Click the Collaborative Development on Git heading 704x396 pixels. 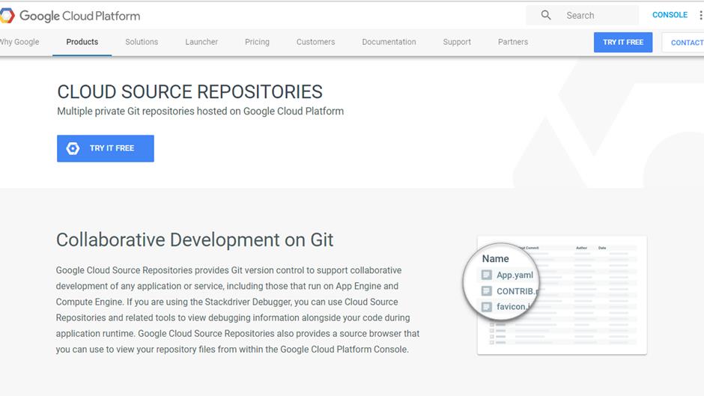195,240
